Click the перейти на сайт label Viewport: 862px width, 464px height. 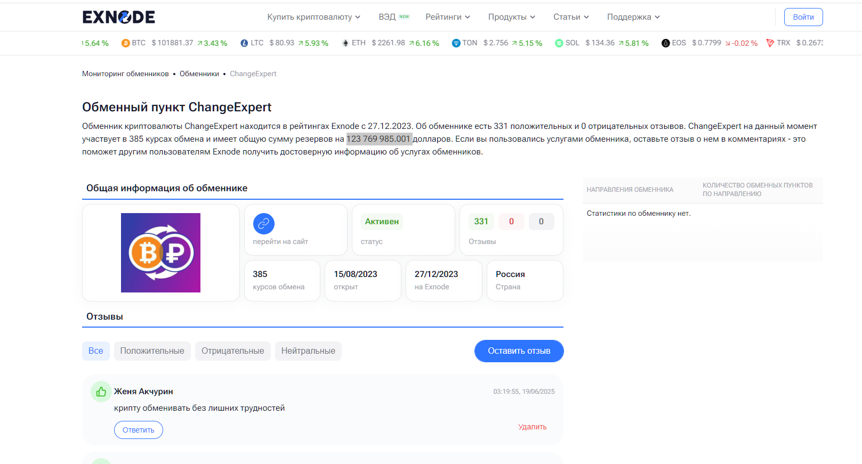click(x=280, y=241)
